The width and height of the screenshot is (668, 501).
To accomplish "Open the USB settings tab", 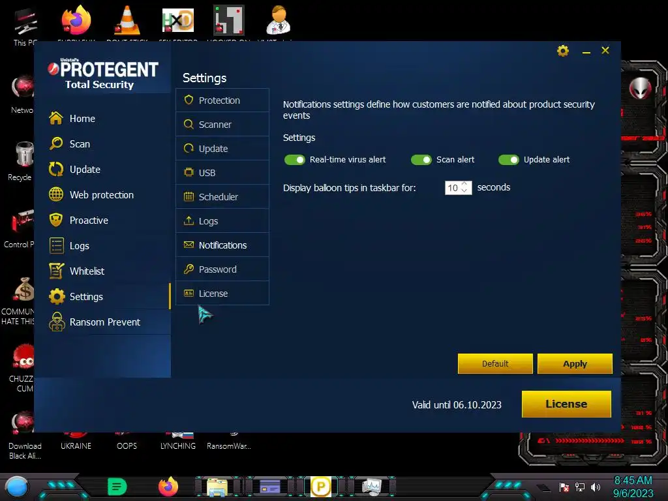I will (x=222, y=172).
